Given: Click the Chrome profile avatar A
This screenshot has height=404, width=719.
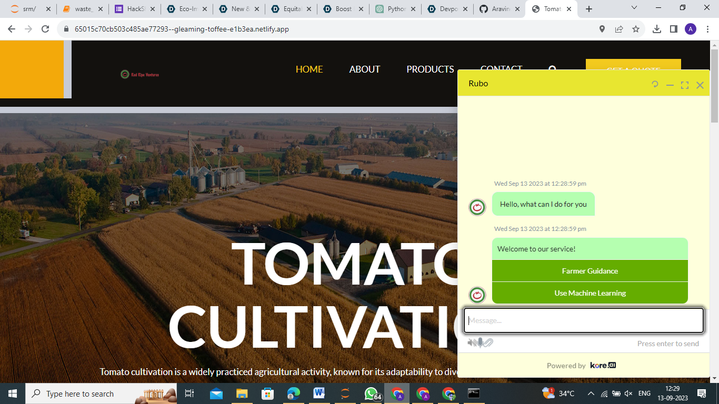Looking at the screenshot, I should (691, 29).
